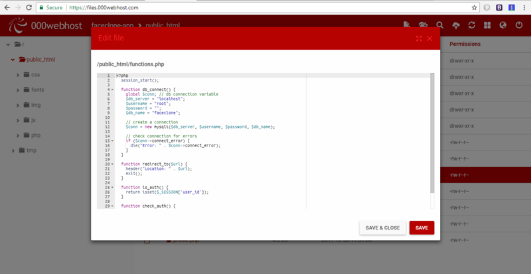Click the public_html breadcrumb in the header
Viewport: 531px width, 274px height.
[163, 25]
